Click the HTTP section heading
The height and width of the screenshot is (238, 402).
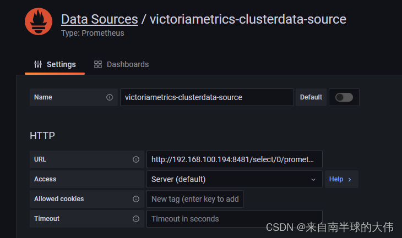tap(42, 136)
